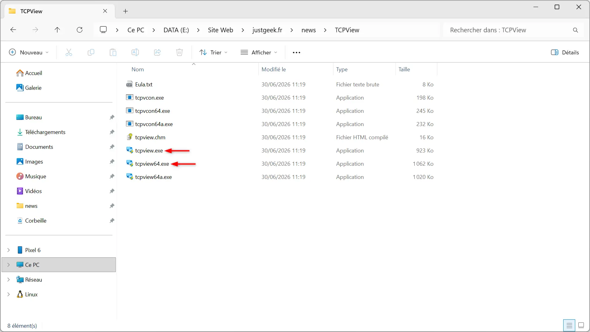Expand the Réseau tree node
The width and height of the screenshot is (590, 332).
(x=9, y=280)
